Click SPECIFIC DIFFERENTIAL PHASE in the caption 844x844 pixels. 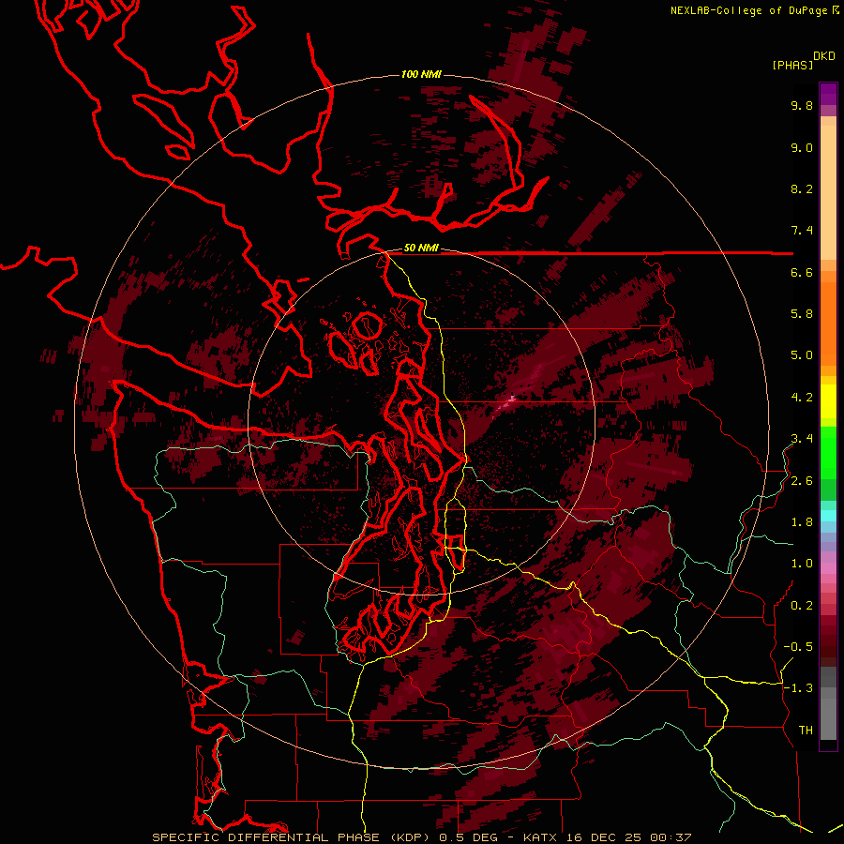tap(265, 837)
